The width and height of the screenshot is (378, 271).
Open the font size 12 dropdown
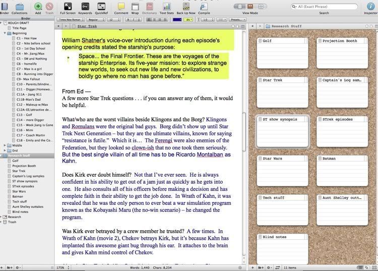pyautogui.click(x=114, y=20)
